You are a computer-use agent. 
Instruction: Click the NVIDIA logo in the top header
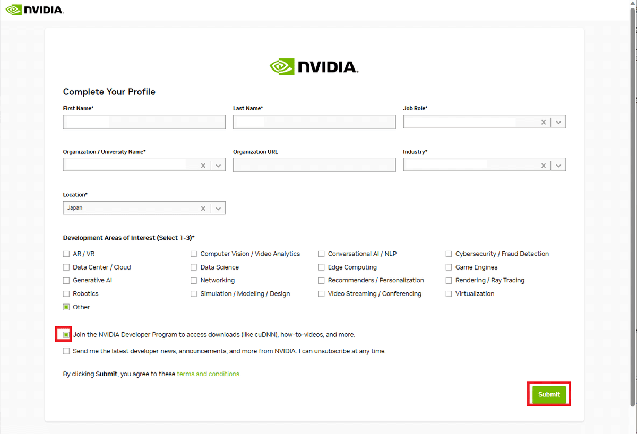pos(35,10)
